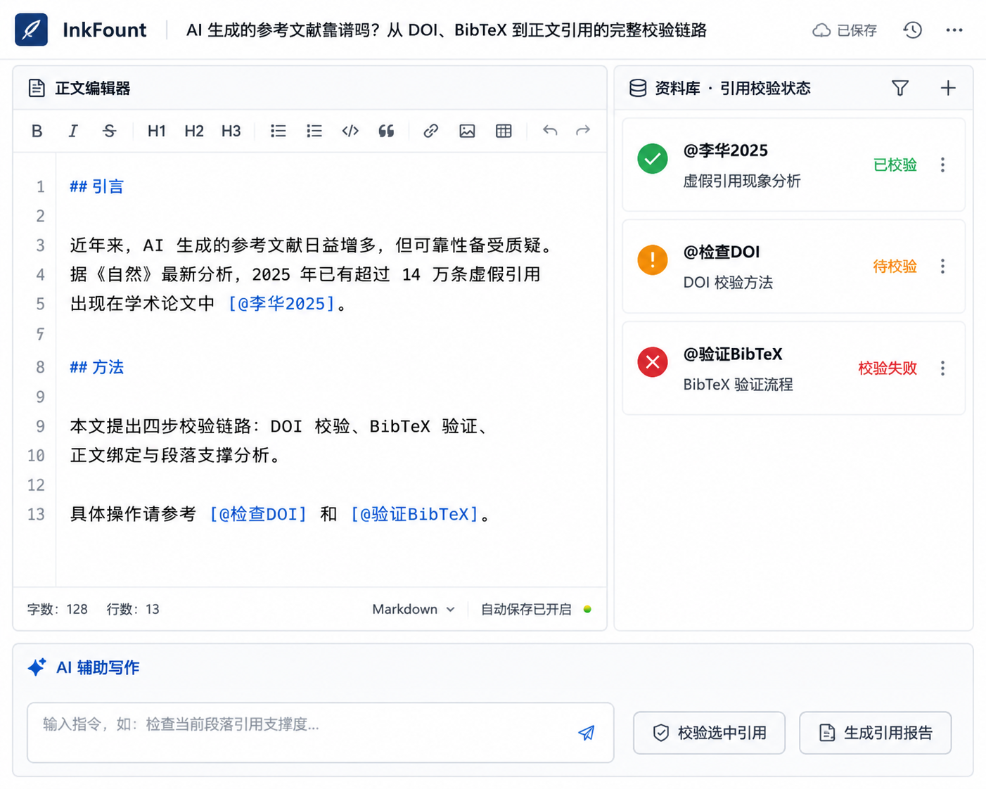Click the ## 引言 heading line
Image resolution: width=986 pixels, height=789 pixels.
click(x=96, y=186)
